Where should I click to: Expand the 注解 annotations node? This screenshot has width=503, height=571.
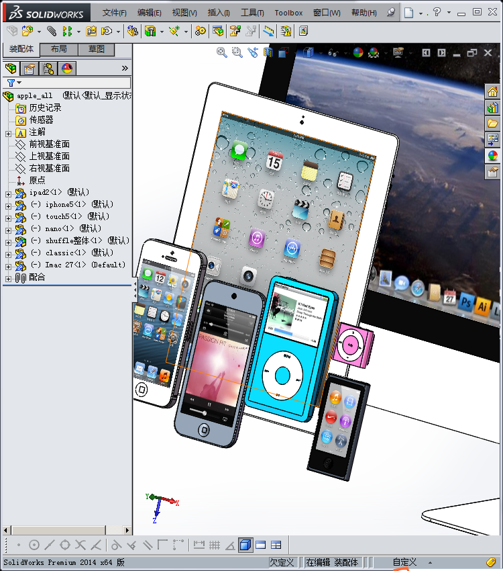coord(8,134)
